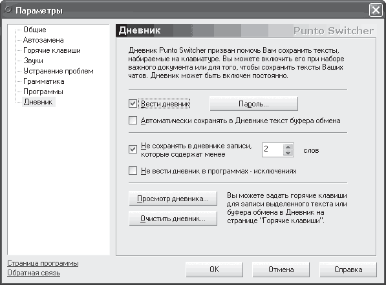The image size is (386, 285).
Task: Toggle Не сохранять в дневнике записи checkbox
Action: click(133, 149)
